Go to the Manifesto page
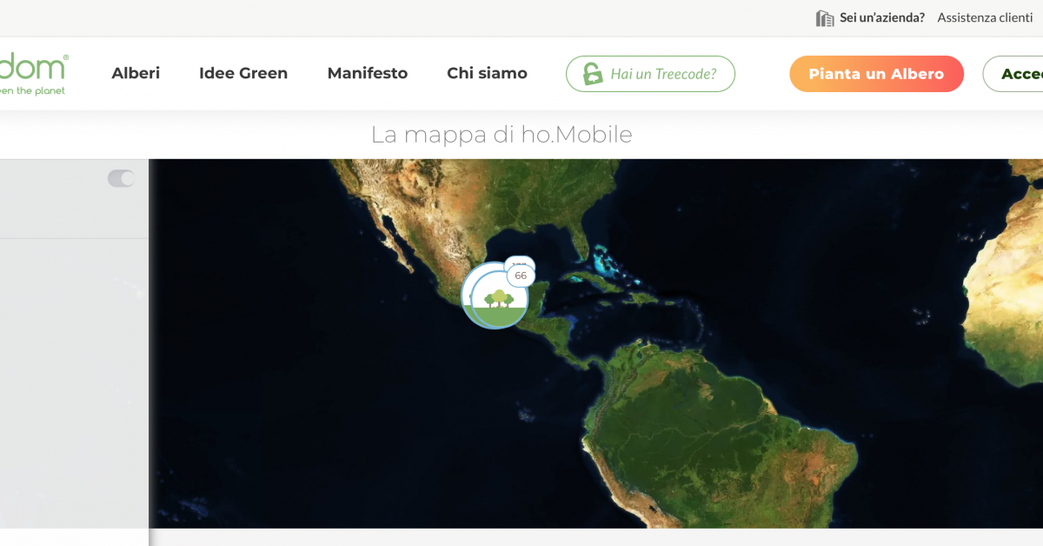This screenshot has height=546, width=1043. point(368,74)
